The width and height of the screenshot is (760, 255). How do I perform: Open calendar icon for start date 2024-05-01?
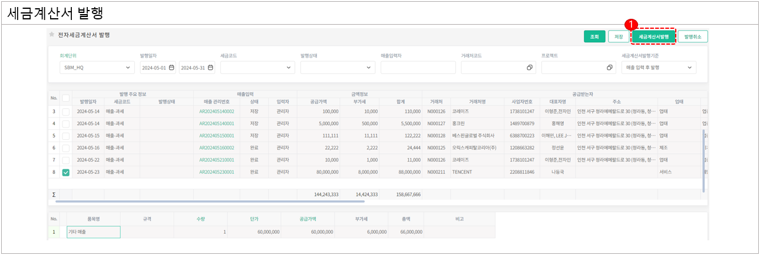pos(171,68)
